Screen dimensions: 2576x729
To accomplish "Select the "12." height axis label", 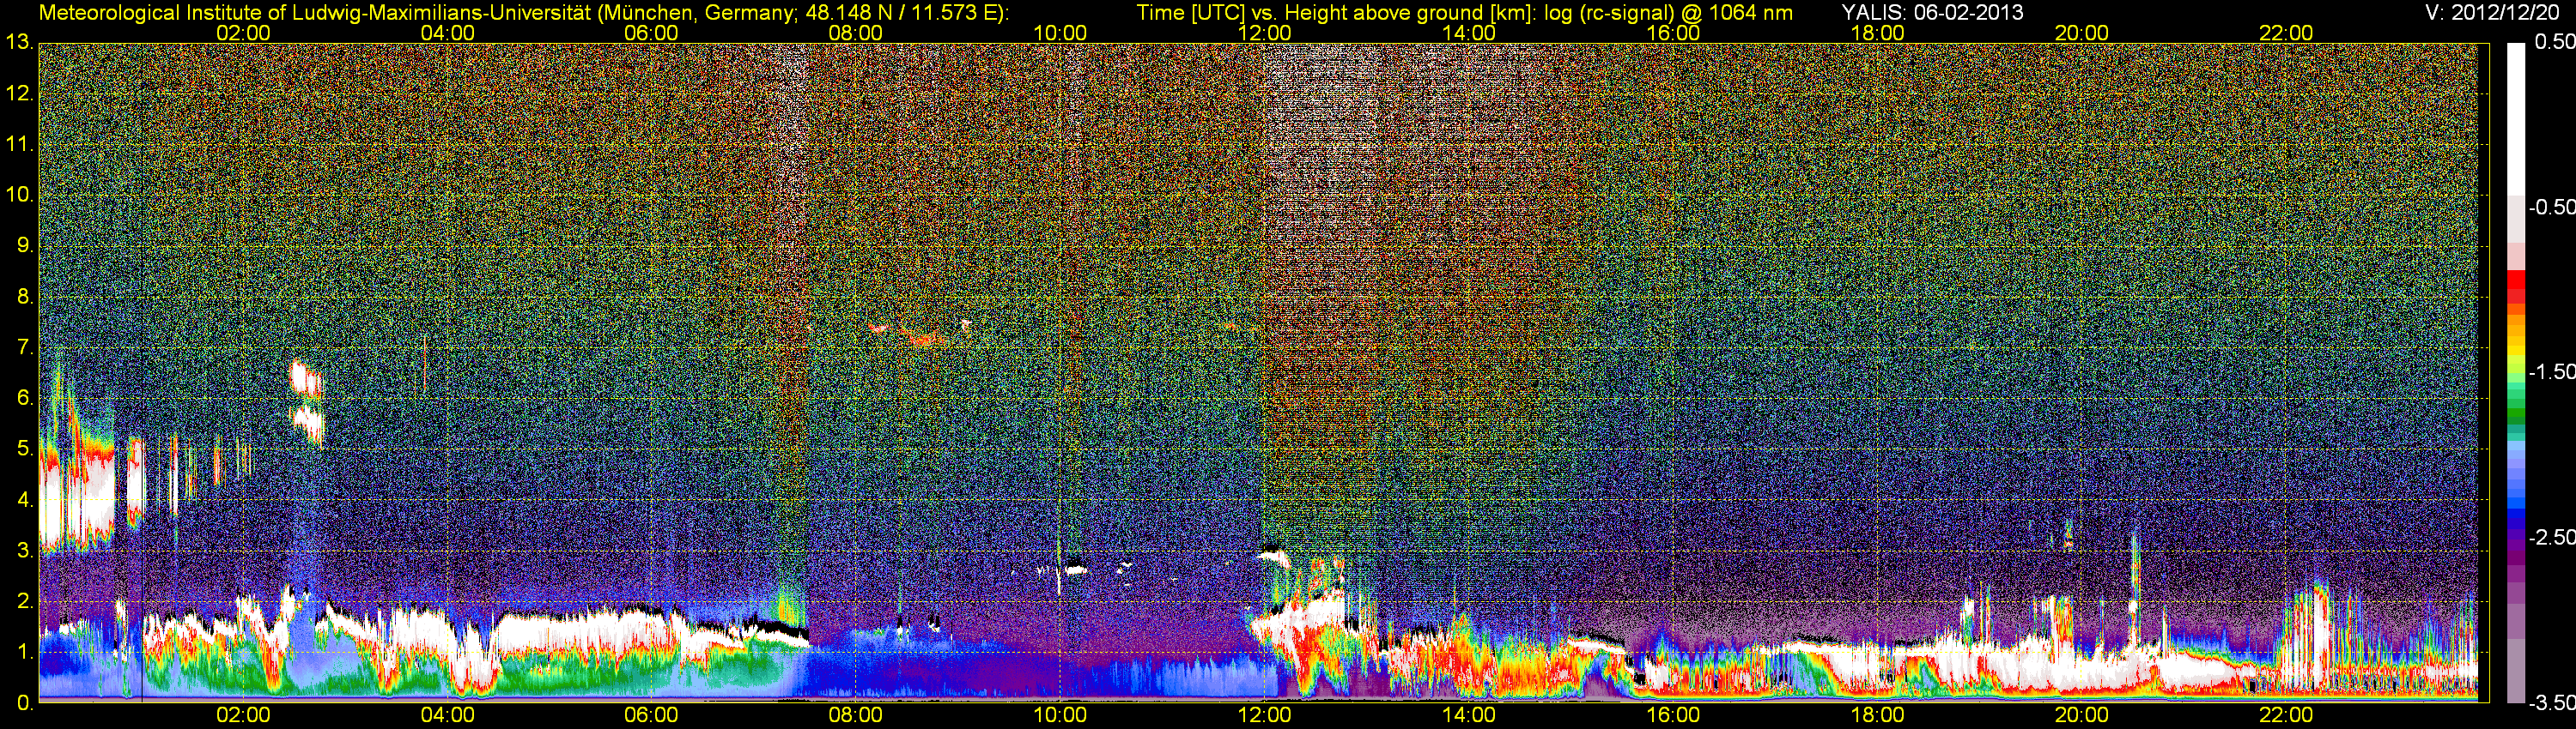I will point(19,93).
